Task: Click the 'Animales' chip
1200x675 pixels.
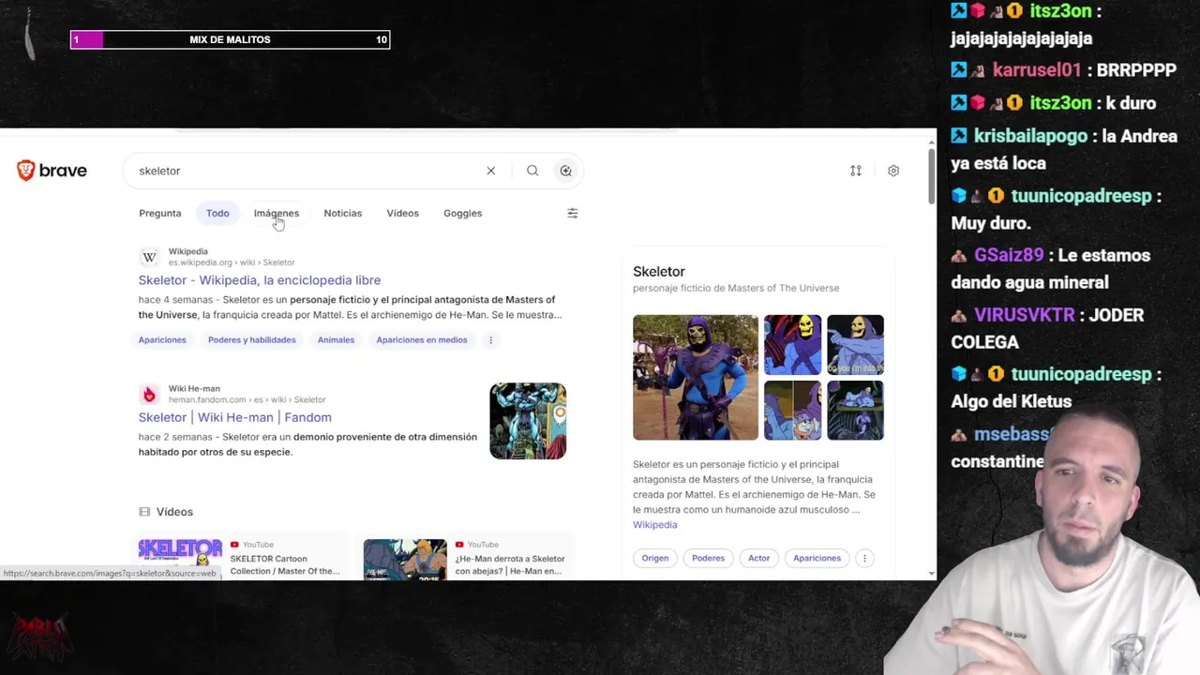Action: (336, 340)
